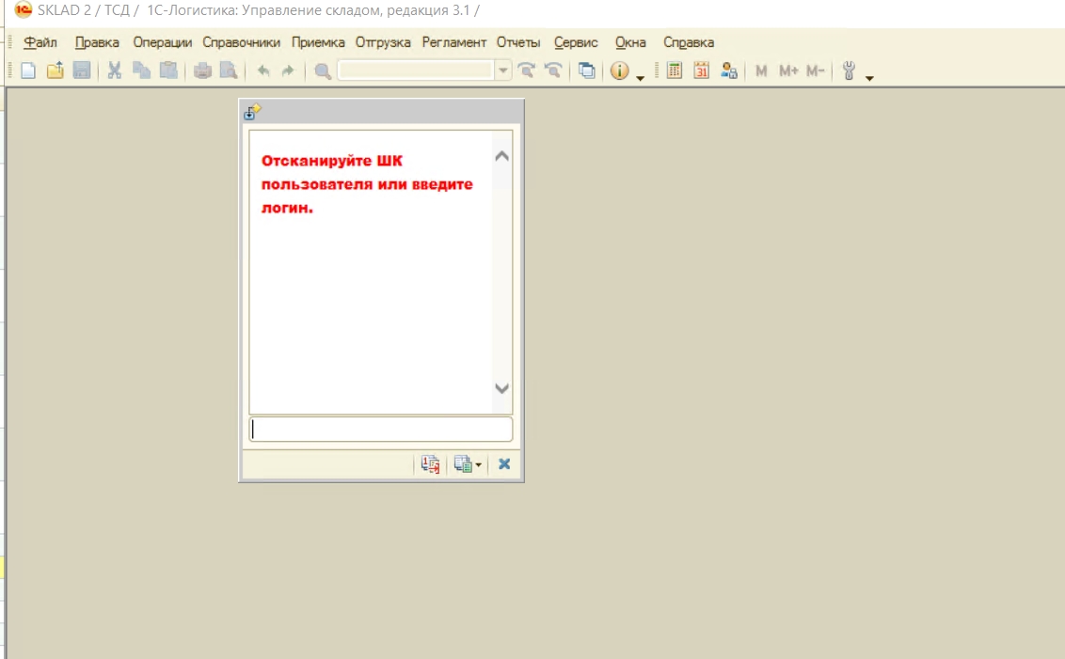Click the numbered list icon in TSD form
Viewport: 1065px width, 659px height.
point(431,464)
